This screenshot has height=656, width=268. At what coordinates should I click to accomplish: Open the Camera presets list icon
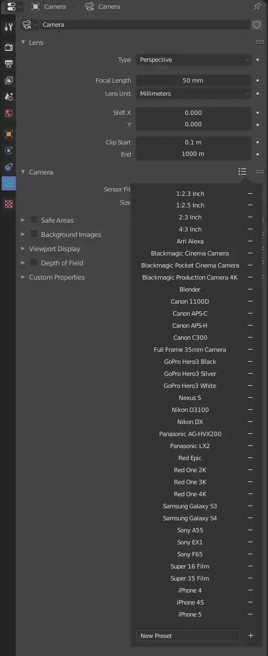click(242, 172)
